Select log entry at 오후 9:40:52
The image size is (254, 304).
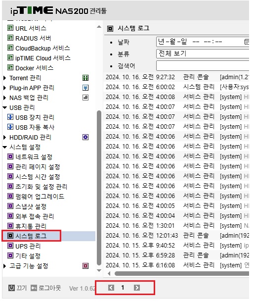[x=176, y=246]
